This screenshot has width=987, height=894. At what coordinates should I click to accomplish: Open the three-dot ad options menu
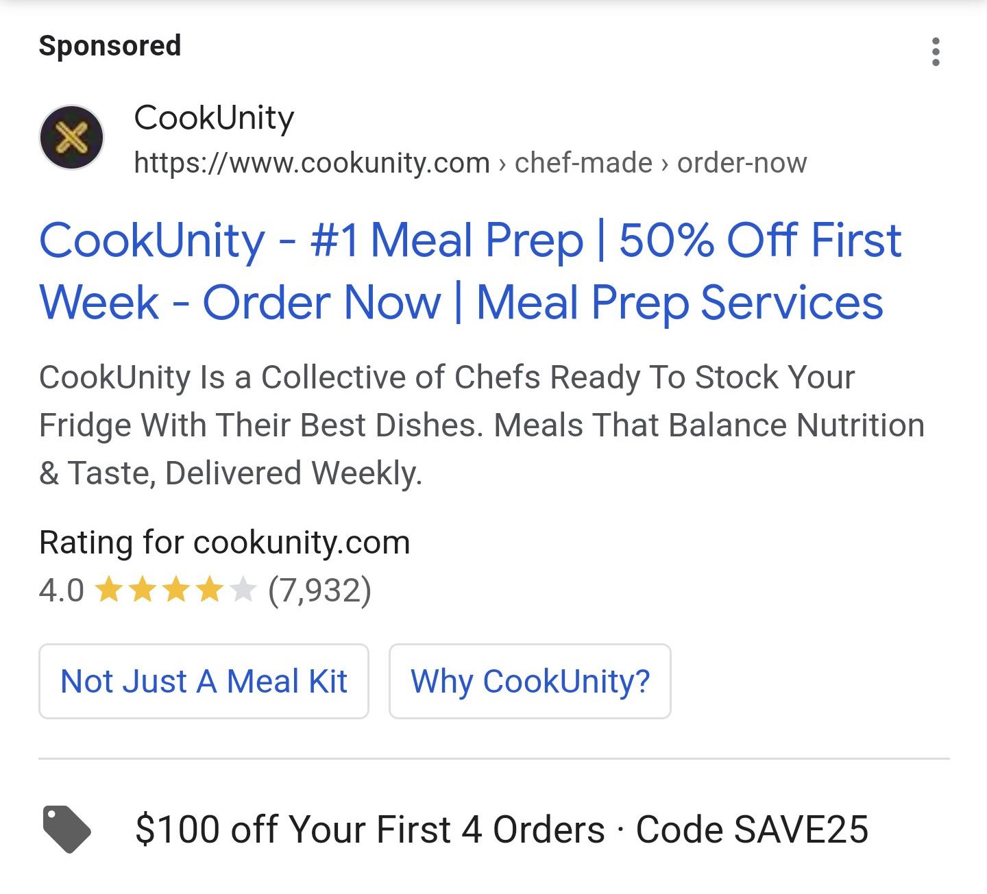point(936,52)
